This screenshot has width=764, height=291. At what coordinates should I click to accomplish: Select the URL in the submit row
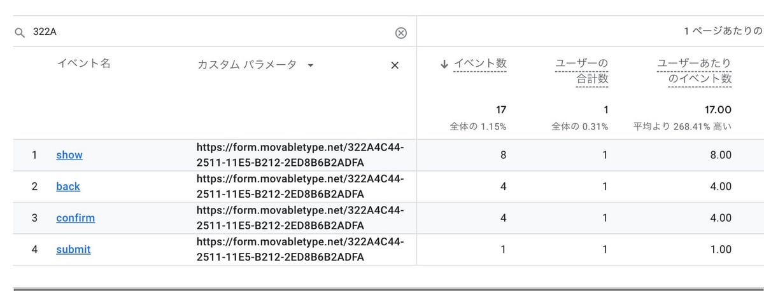(x=301, y=250)
